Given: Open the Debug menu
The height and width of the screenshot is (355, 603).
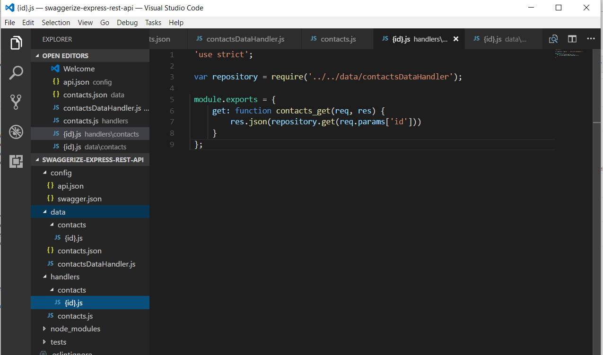Looking at the screenshot, I should (x=127, y=22).
